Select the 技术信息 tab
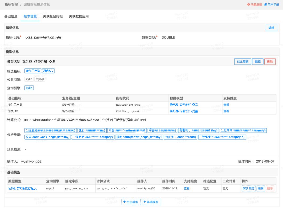The height and width of the screenshot is (208, 283). [x=30, y=16]
